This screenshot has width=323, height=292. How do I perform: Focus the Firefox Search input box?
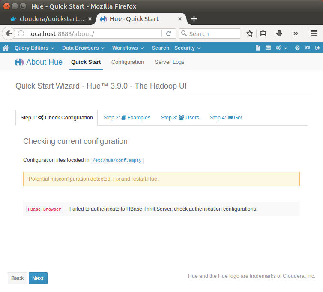click(x=210, y=33)
